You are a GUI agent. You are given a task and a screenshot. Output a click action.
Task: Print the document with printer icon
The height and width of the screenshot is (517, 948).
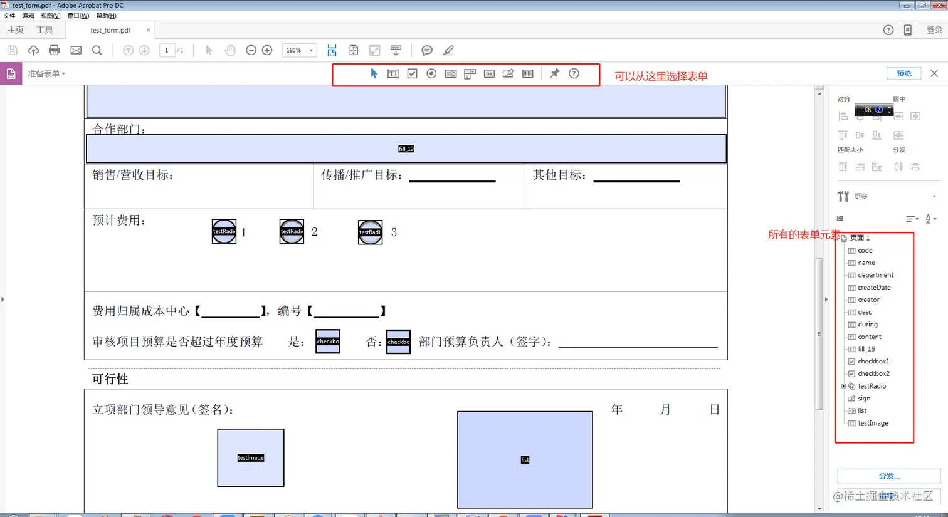(55, 50)
